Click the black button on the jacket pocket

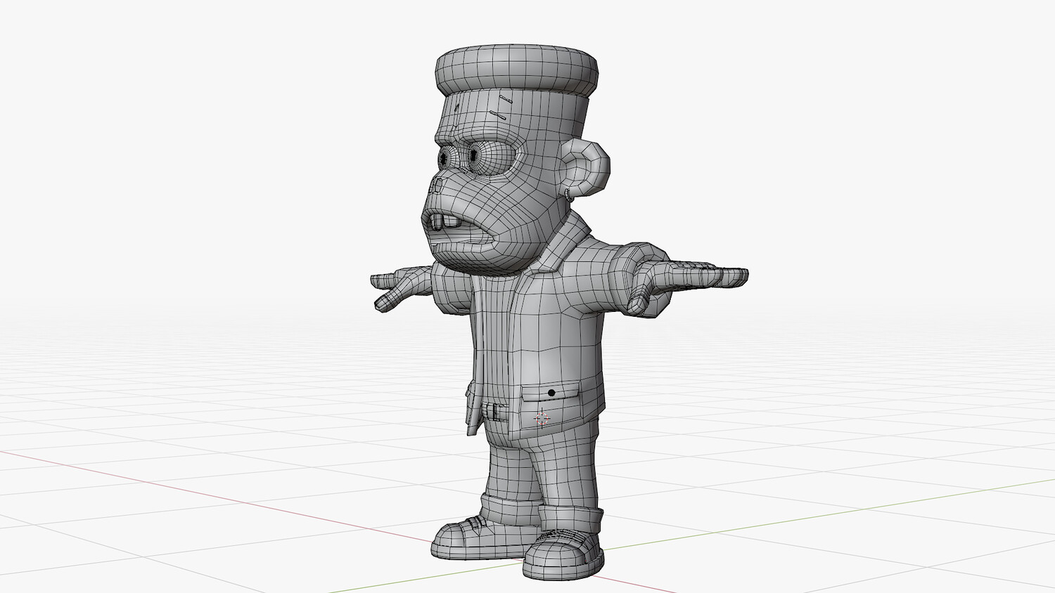(551, 393)
